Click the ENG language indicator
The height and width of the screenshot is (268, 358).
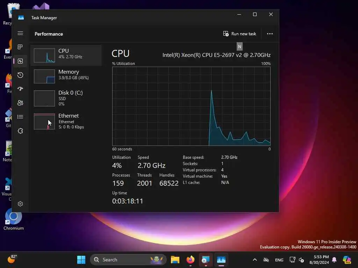click(279, 260)
